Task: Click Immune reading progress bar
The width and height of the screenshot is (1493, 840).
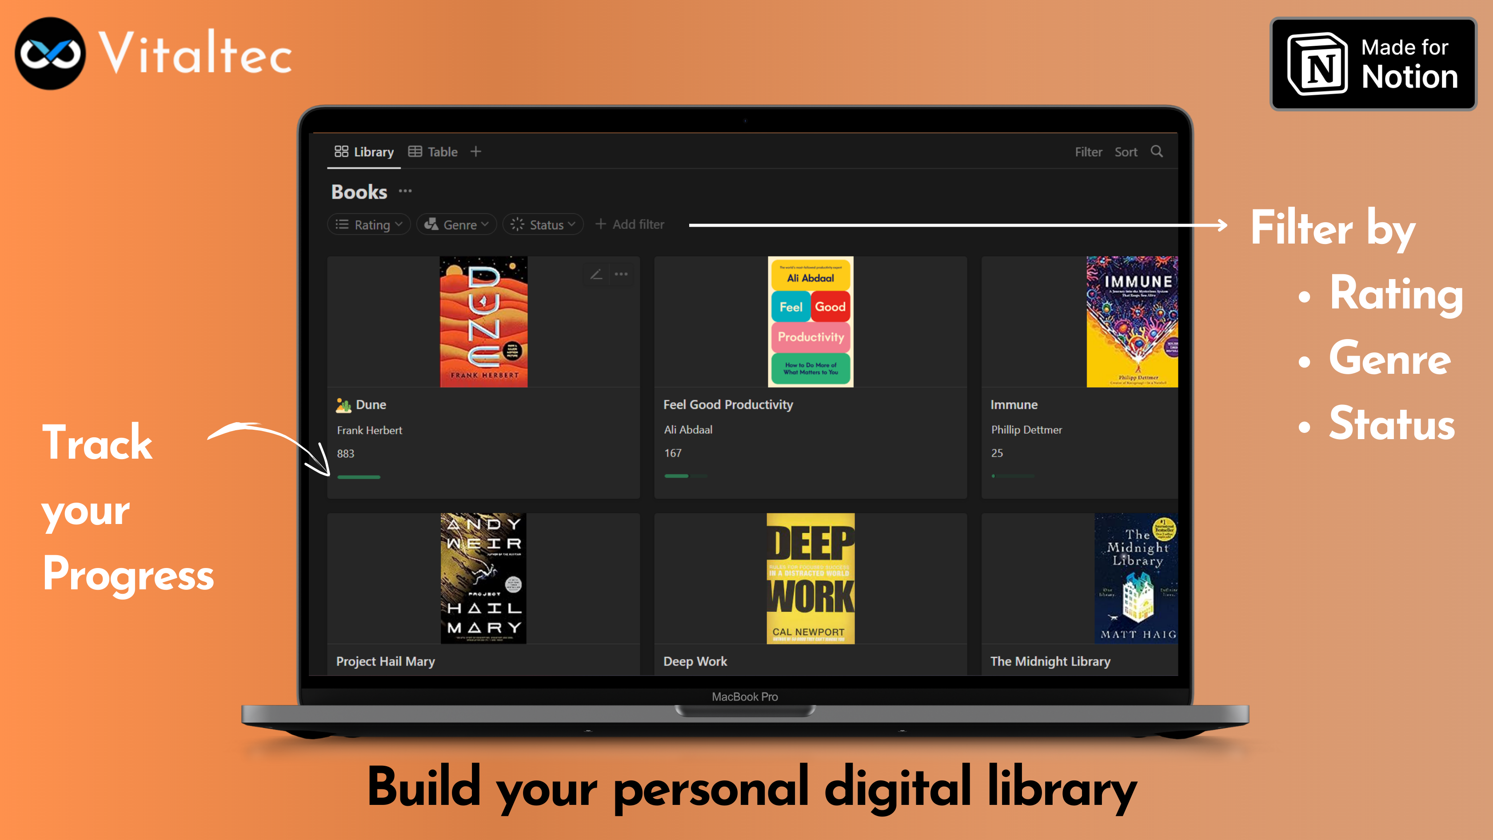Action: [1013, 476]
